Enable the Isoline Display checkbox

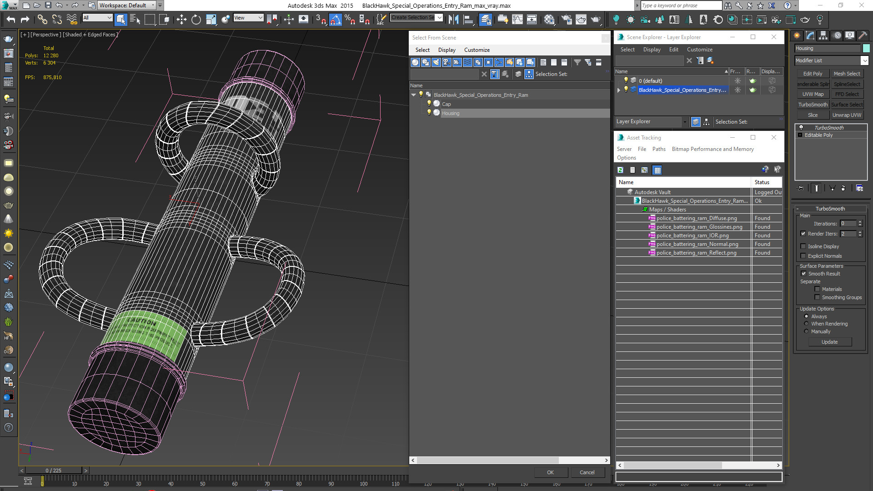tap(803, 246)
